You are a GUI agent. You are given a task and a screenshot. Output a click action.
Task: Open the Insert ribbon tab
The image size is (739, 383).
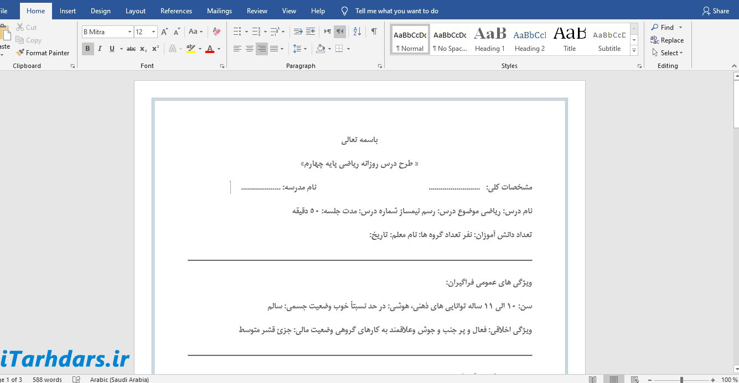pos(68,11)
